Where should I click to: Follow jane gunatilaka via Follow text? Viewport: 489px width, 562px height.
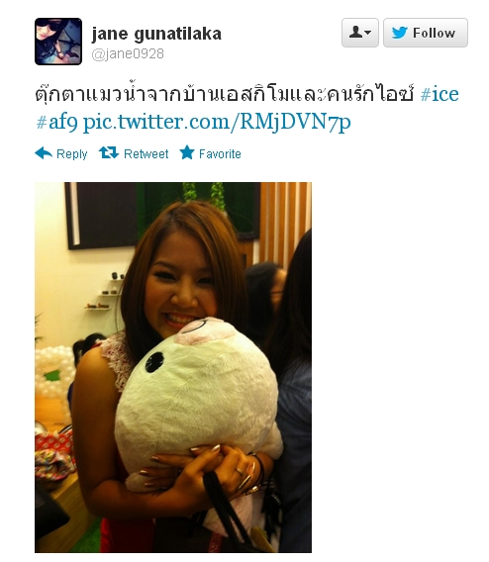click(434, 33)
